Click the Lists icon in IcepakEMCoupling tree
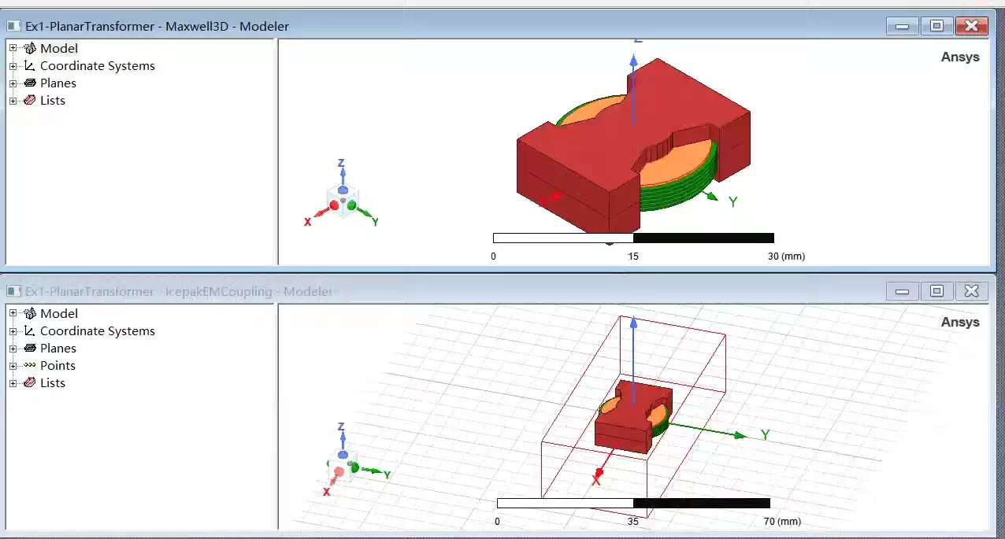 30,382
